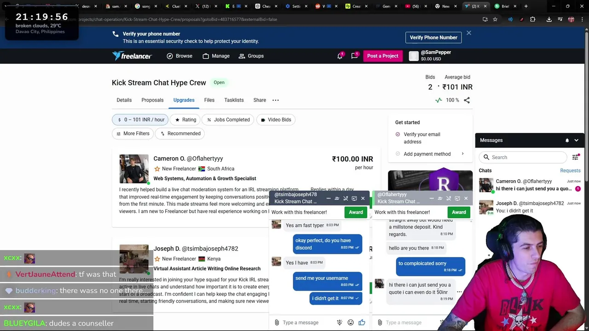Open the Recommended sort dropdown
The image size is (589, 331).
pyautogui.click(x=180, y=133)
